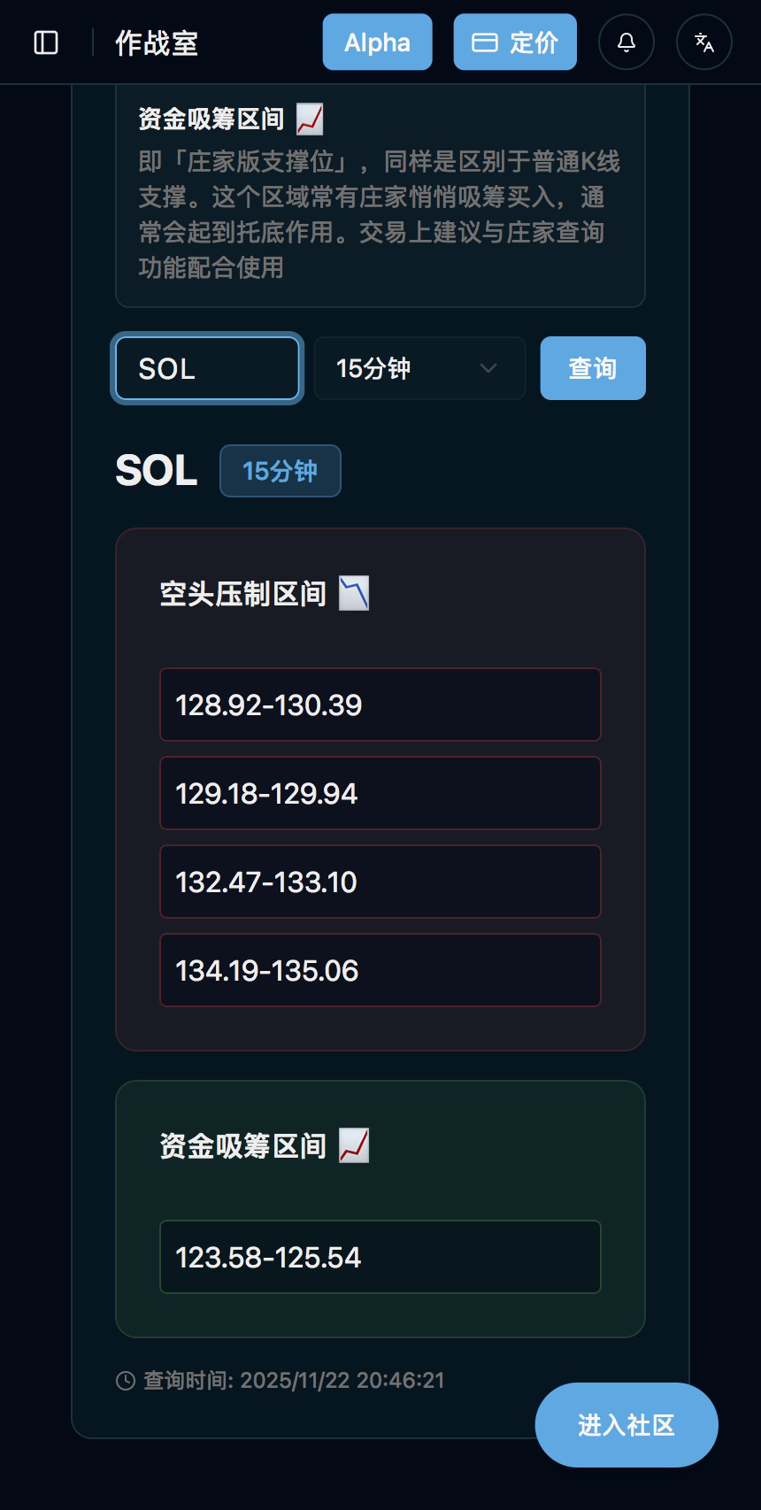761x1510 pixels.
Task: Click the chart emoji in top description
Action: pyautogui.click(x=310, y=119)
